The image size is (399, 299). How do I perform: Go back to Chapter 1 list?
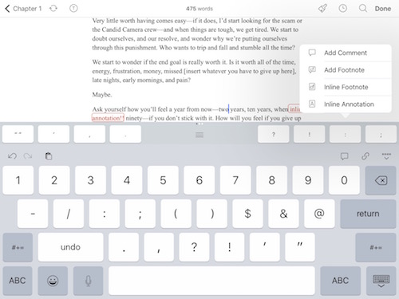tap(23, 9)
